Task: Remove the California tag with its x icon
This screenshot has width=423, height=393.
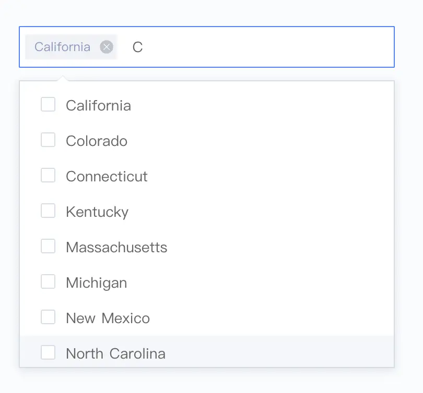Action: coord(107,47)
